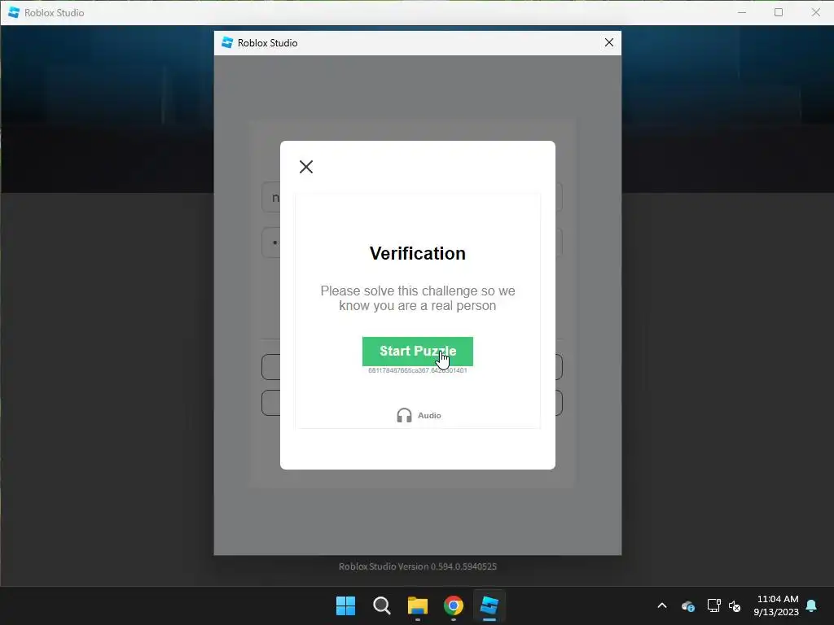834x625 pixels.
Task: Open network display tray icon
Action: click(713, 605)
